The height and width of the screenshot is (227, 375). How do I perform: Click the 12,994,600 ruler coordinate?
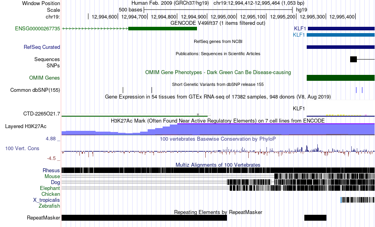coord(104,17)
